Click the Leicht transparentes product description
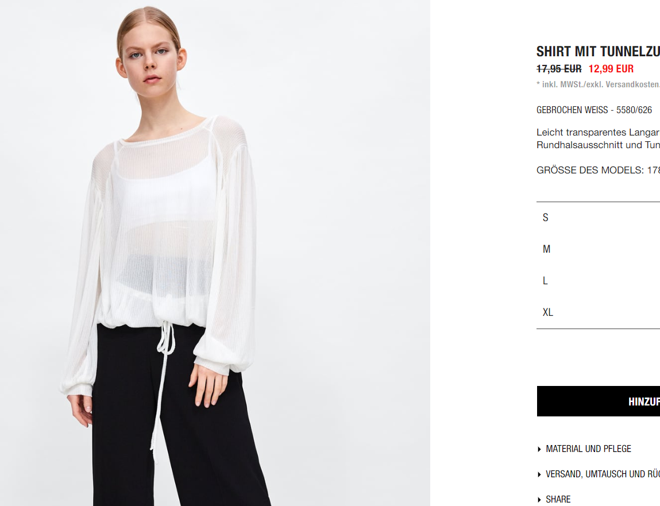Image resolution: width=660 pixels, height=506 pixels. [x=598, y=138]
